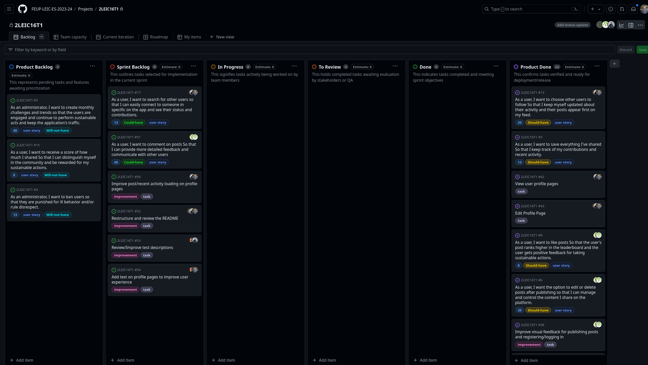This screenshot has width=648, height=365.
Task: Click the Add status update button
Action: (572, 25)
